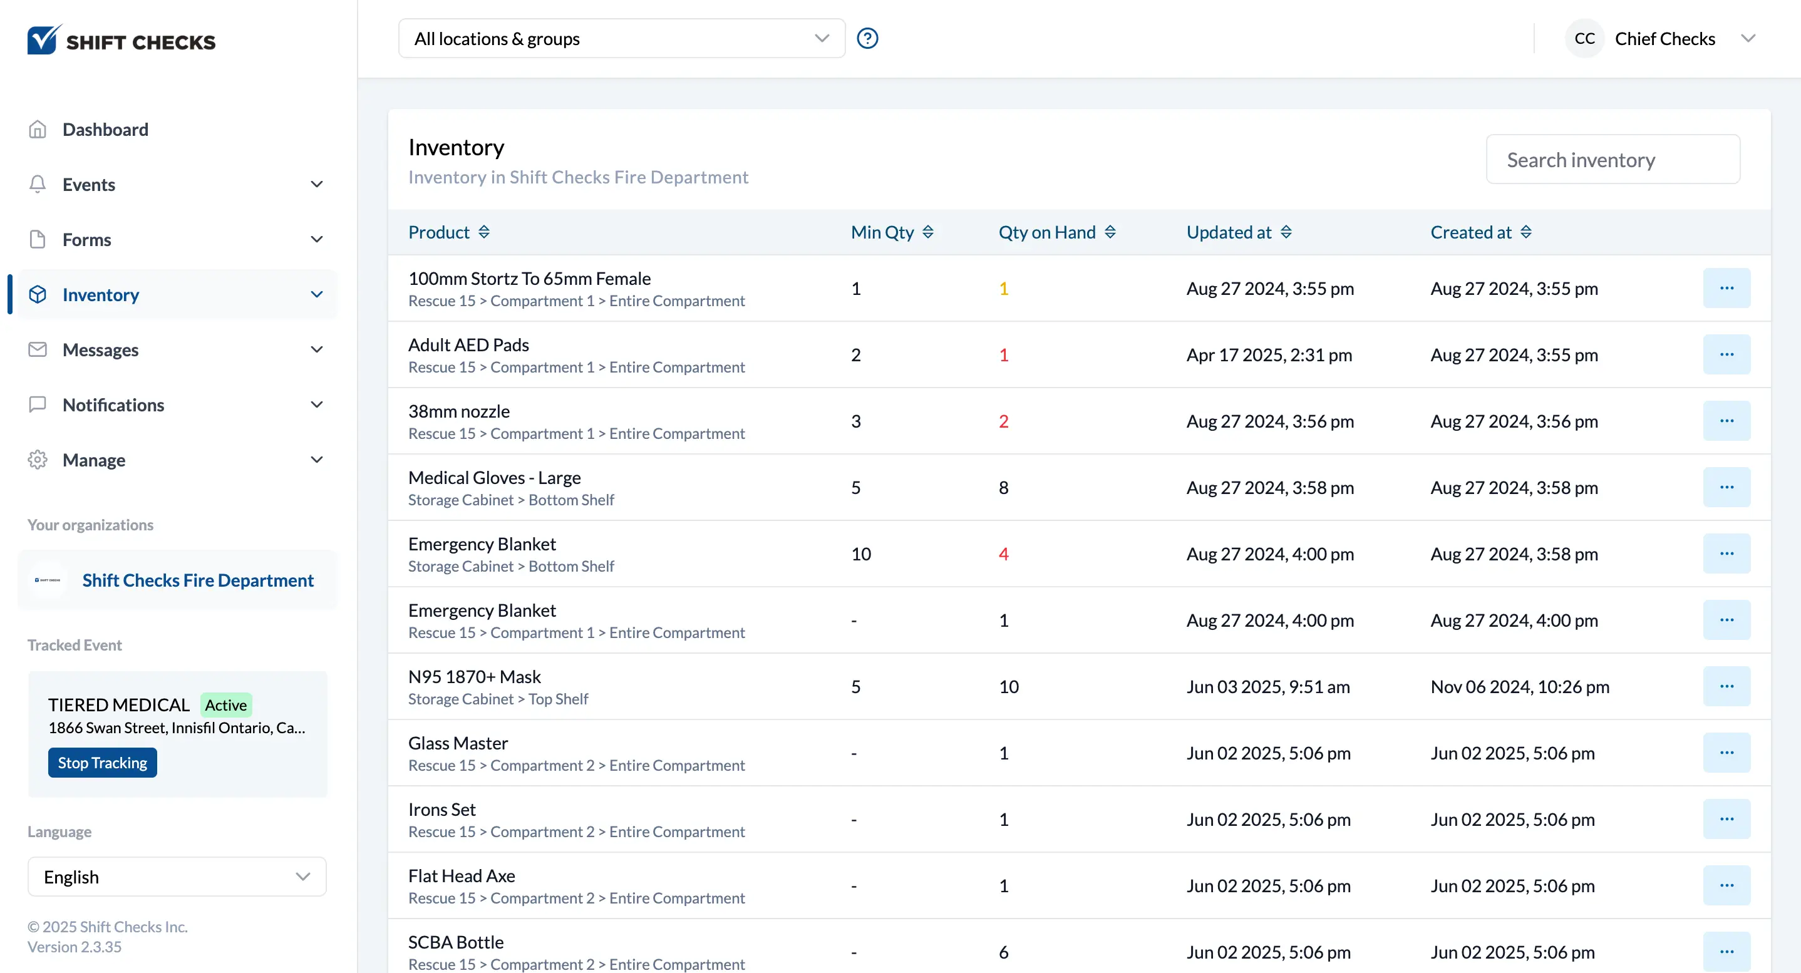Open the Dashboard menu item
The image size is (1801, 973).
click(106, 130)
